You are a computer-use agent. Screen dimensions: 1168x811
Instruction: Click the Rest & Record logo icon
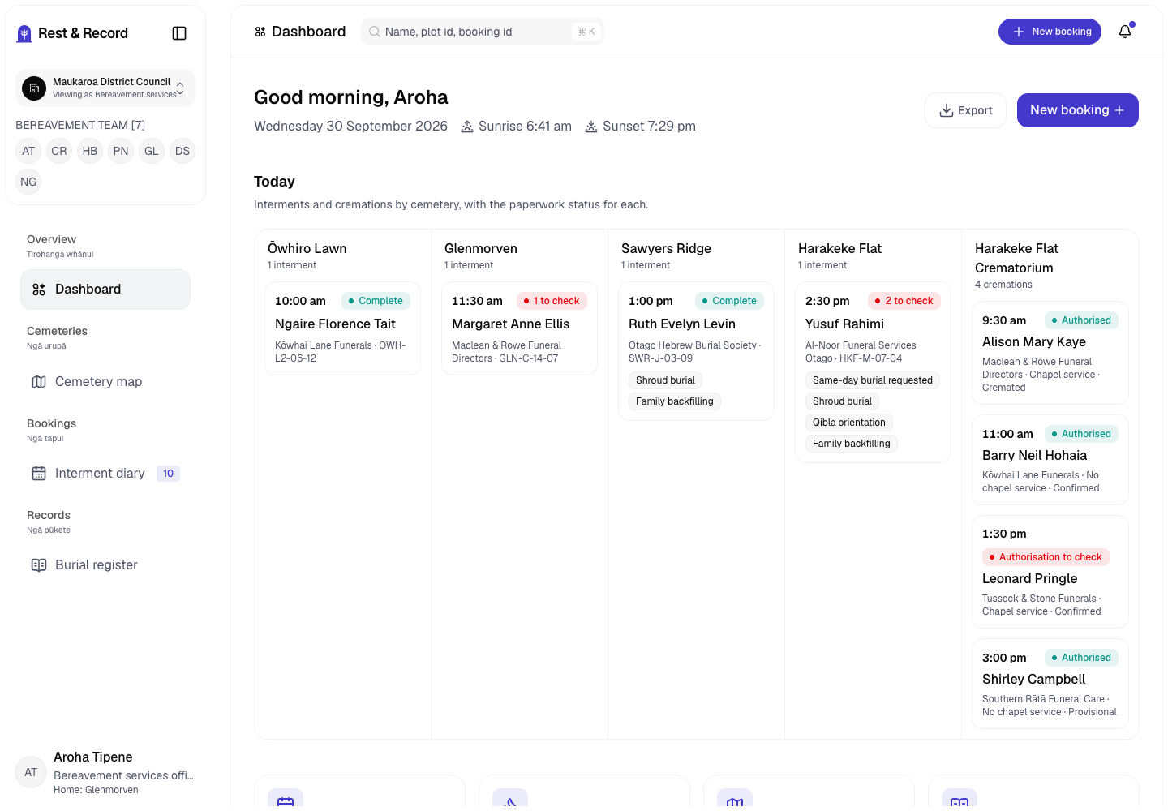(x=24, y=33)
